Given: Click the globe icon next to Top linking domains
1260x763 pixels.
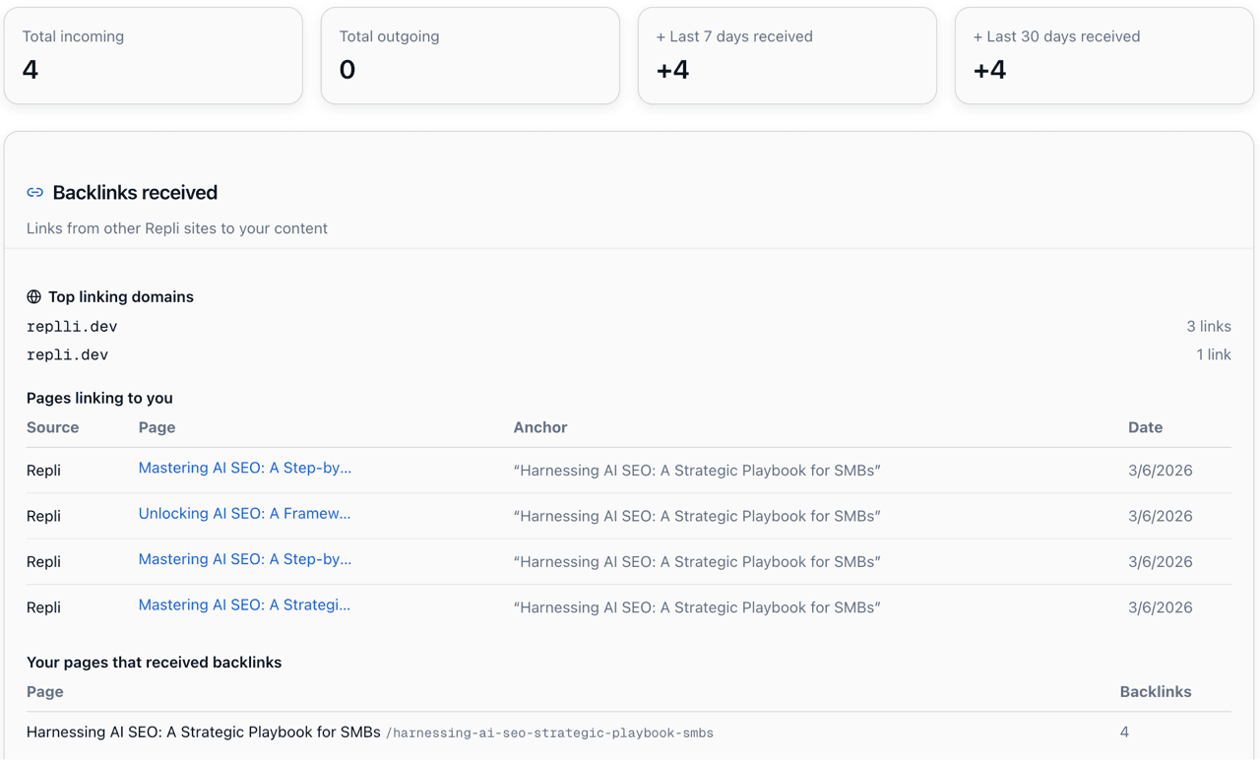Looking at the screenshot, I should (33, 295).
